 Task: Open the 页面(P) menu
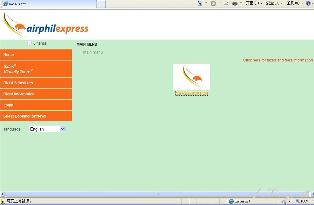click(x=254, y=3)
